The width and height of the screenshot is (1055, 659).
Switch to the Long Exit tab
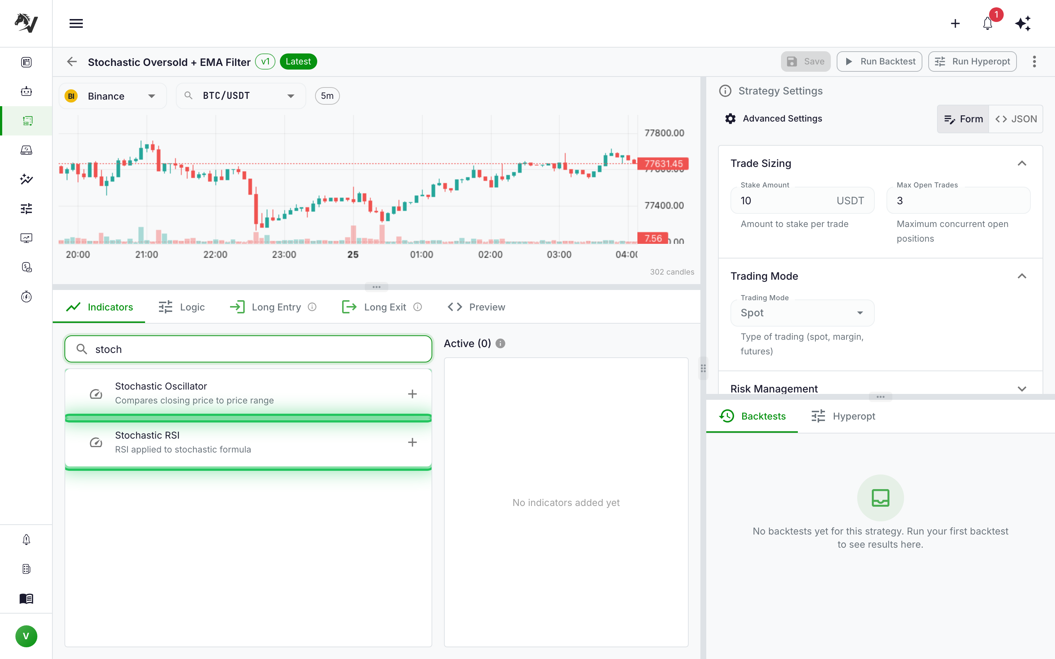click(x=382, y=307)
